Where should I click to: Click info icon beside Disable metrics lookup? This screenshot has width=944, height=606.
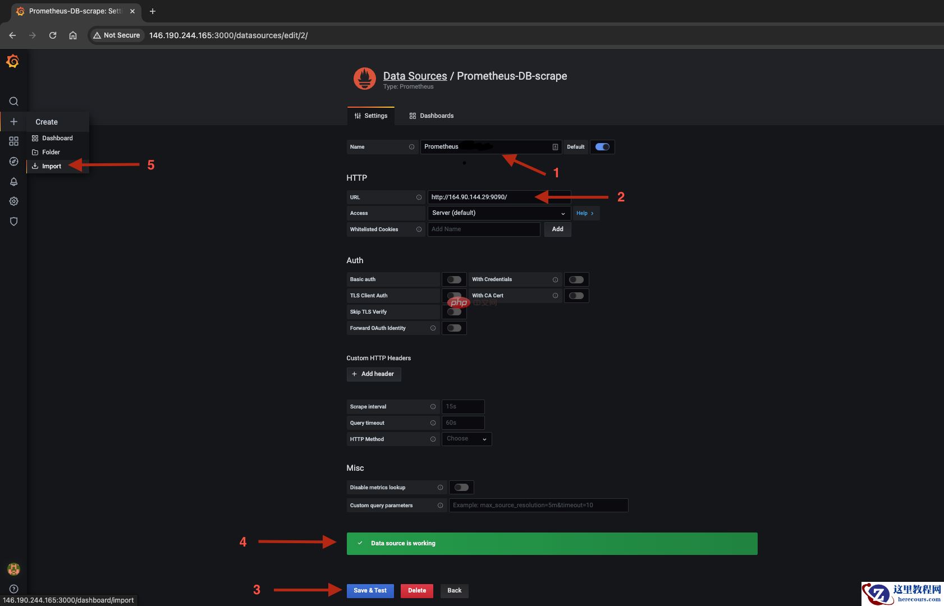point(440,488)
